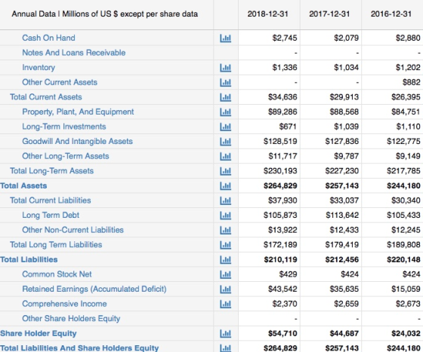Select 2018 Long-Term Investments value $671
Image resolution: width=423 pixels, height=352 pixels.
click(288, 127)
